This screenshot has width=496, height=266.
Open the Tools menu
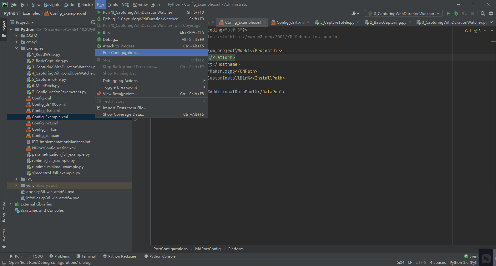tap(113, 4)
